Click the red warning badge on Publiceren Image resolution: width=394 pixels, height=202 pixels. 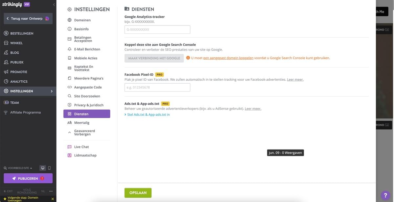coord(42,178)
